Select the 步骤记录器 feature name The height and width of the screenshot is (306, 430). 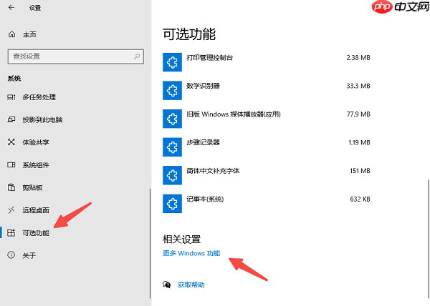pos(204,142)
